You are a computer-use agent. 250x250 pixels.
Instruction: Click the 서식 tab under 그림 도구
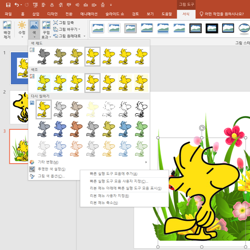point(186,14)
